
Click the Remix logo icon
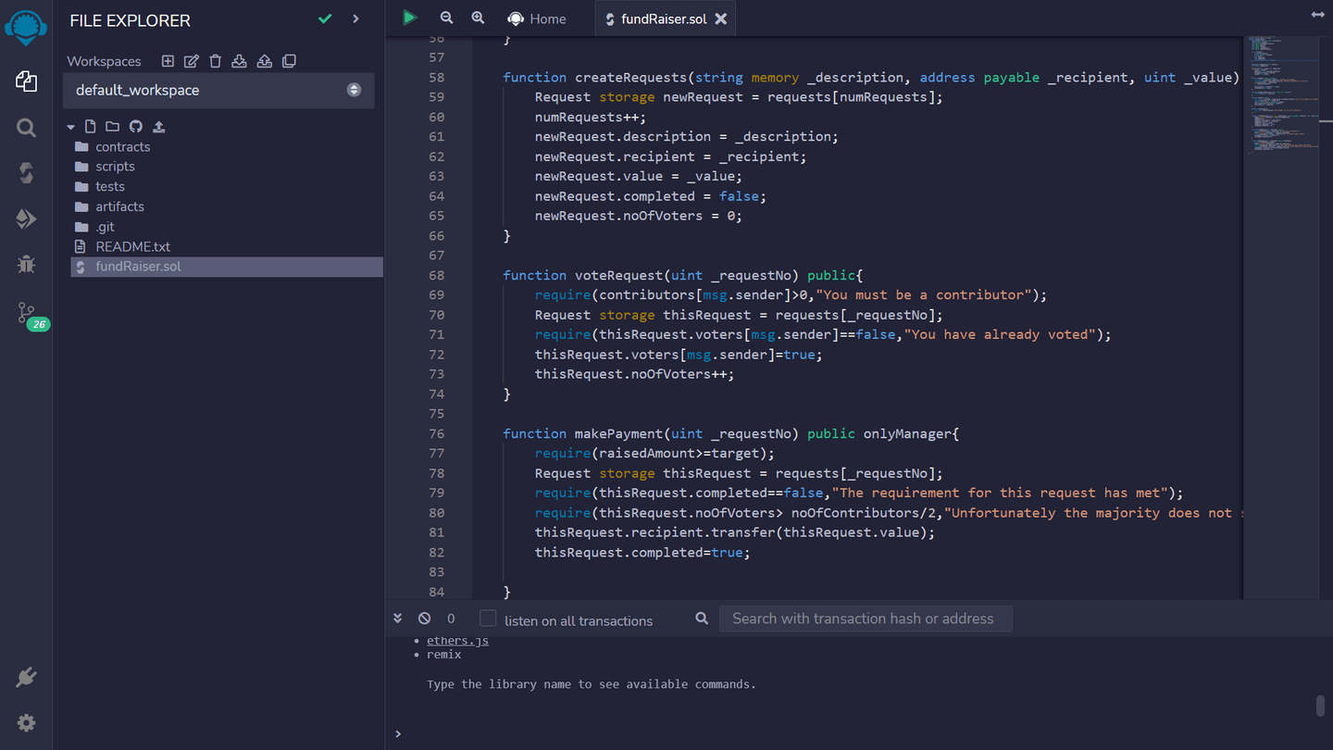[26, 27]
